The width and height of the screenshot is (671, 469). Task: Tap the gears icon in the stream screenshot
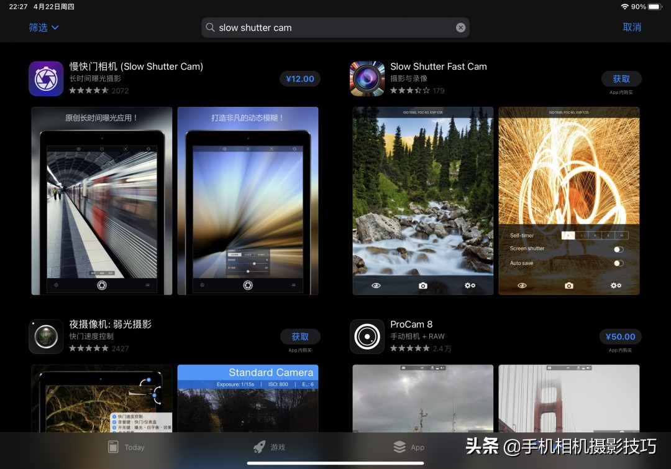tap(470, 286)
